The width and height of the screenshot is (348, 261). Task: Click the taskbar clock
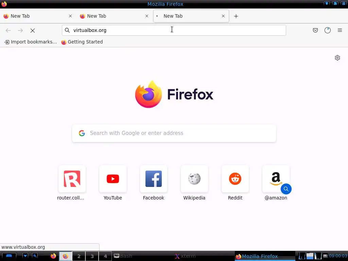point(338,256)
